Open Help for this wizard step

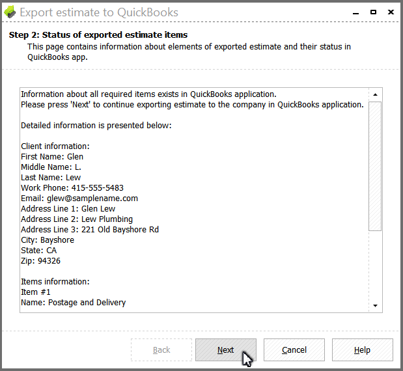(x=363, y=350)
